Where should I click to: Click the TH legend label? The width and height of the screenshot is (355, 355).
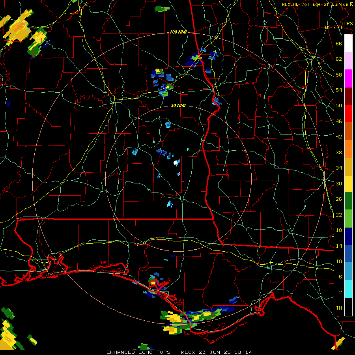(x=339, y=308)
